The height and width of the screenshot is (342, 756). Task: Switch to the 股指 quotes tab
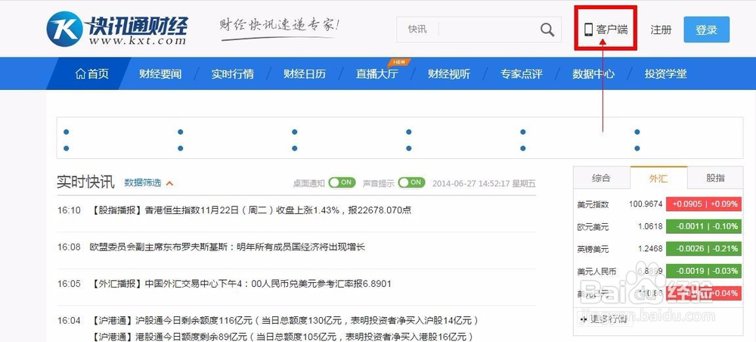[x=715, y=178]
